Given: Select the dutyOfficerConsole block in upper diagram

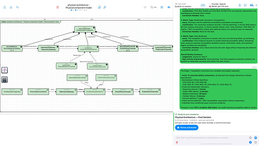Looking at the screenshot, I should (x=128, y=48).
